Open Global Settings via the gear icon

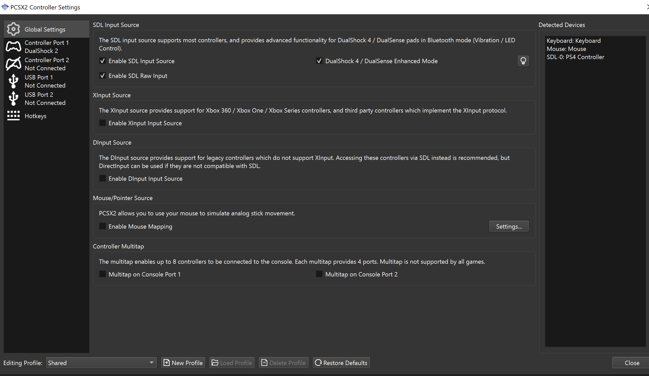tap(13, 29)
